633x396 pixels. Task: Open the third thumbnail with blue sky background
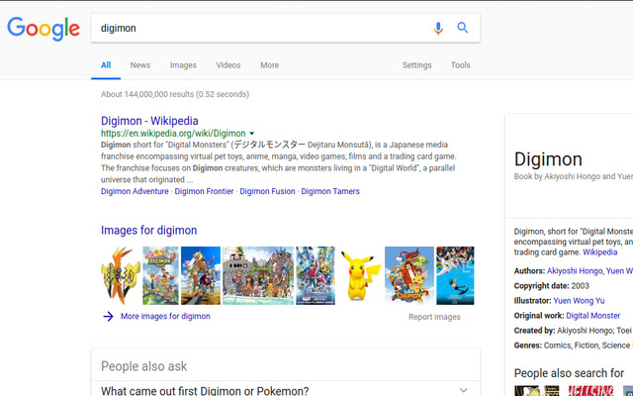click(201, 275)
